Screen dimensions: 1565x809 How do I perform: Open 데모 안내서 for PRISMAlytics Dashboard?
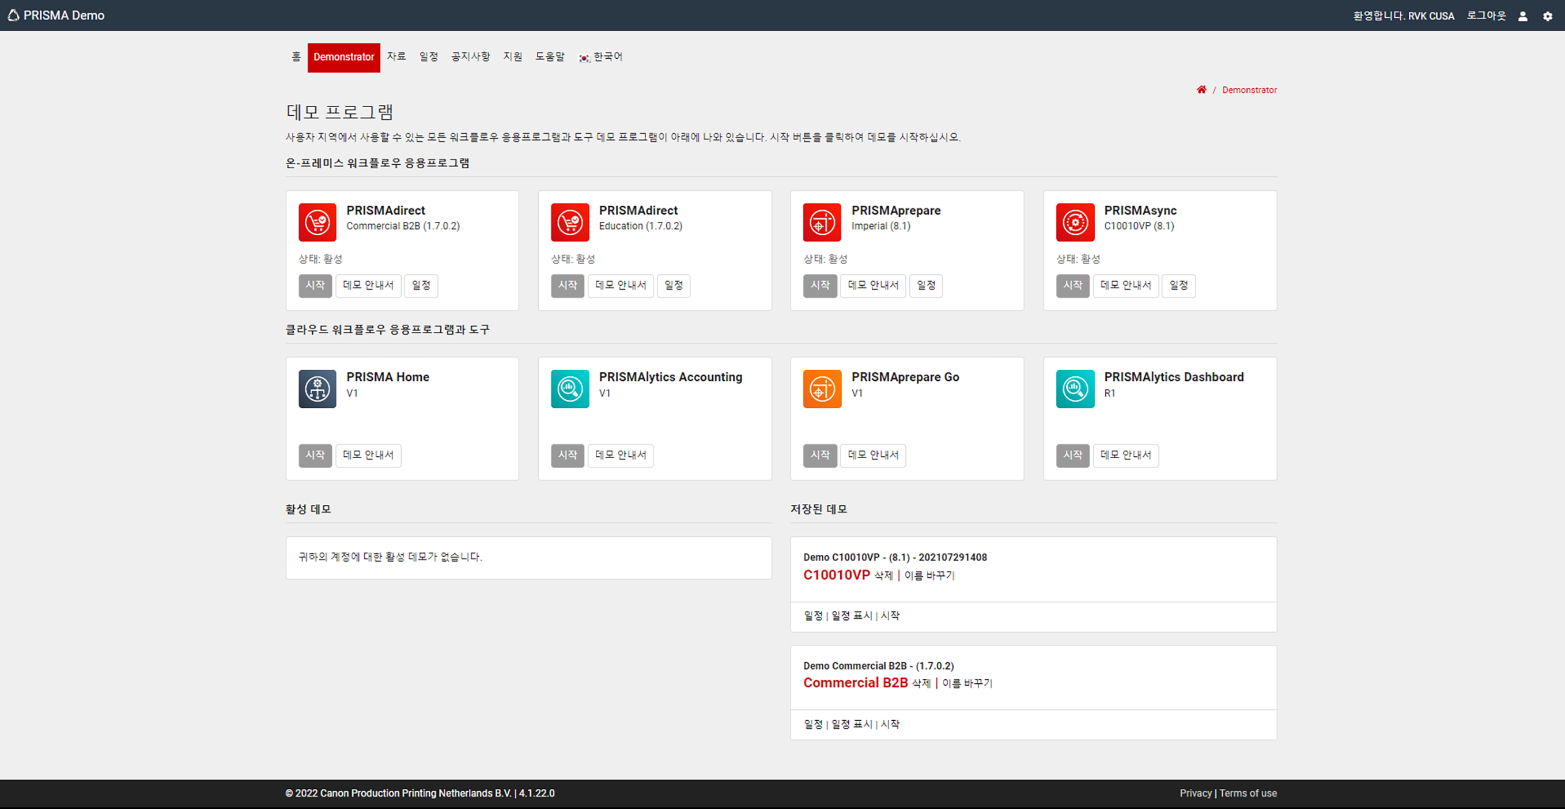pos(1126,456)
